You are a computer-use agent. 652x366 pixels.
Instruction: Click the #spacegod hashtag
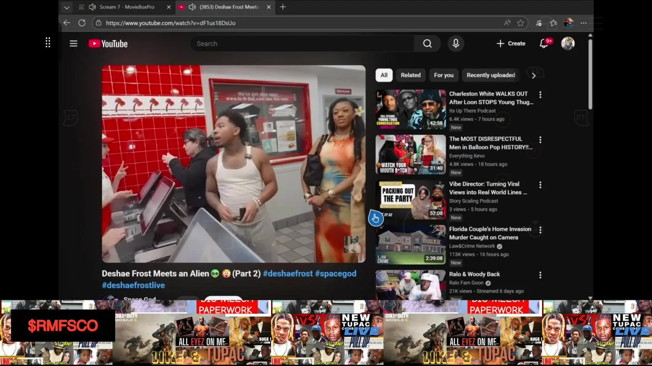tap(336, 273)
